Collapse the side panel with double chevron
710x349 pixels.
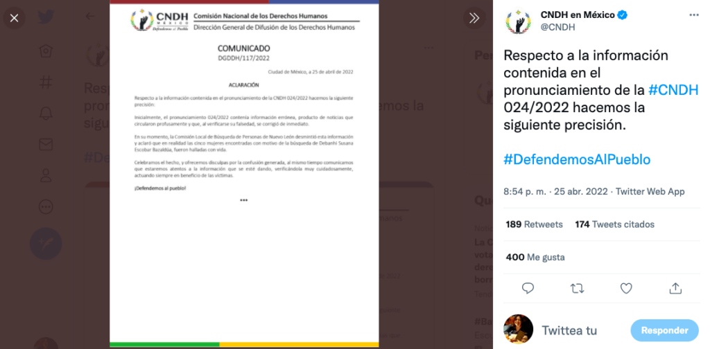tap(474, 18)
